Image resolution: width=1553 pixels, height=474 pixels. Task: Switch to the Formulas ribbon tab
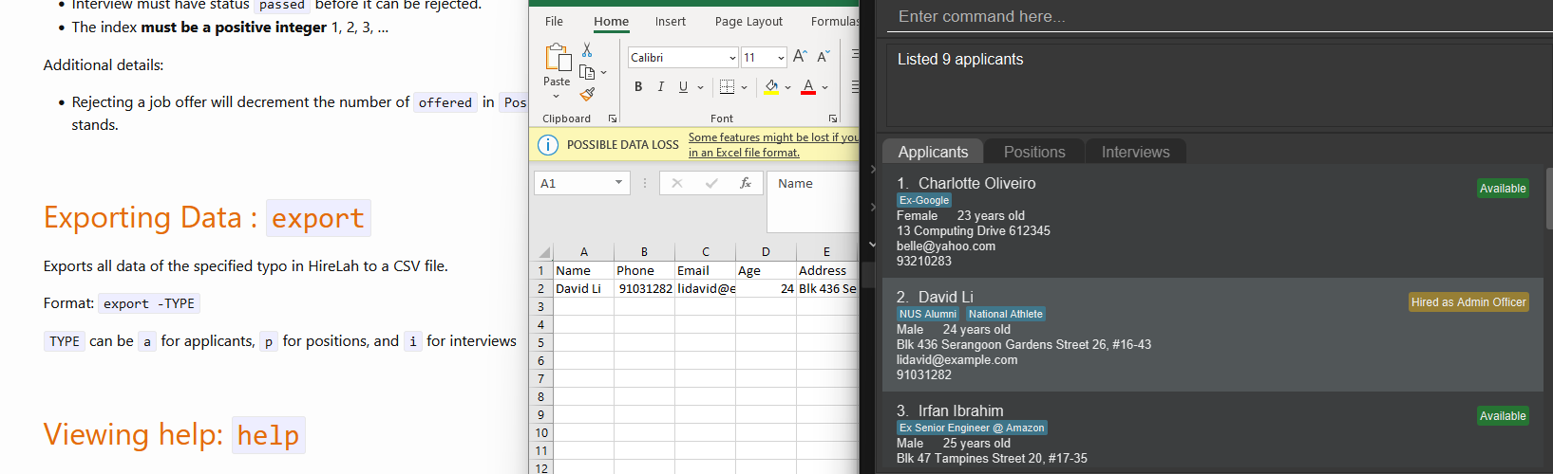(x=834, y=21)
